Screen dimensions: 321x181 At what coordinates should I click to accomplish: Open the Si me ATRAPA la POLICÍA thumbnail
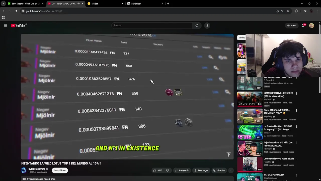point(250,116)
